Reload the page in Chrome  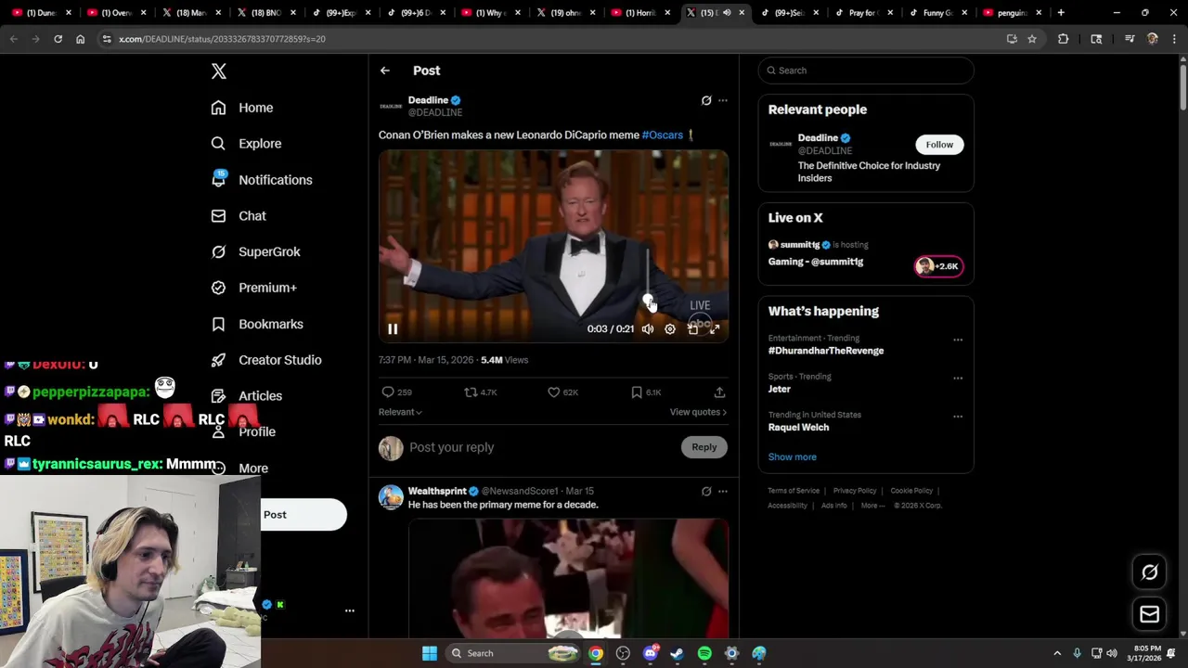[x=58, y=39]
